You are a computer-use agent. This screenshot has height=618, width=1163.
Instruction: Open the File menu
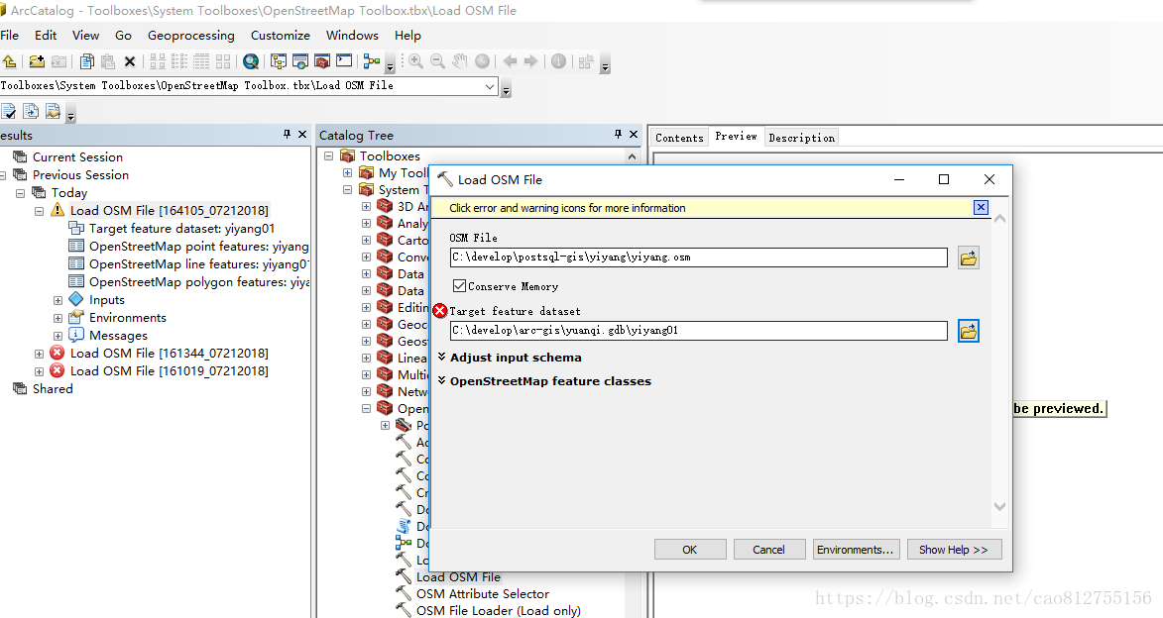pyautogui.click(x=10, y=35)
